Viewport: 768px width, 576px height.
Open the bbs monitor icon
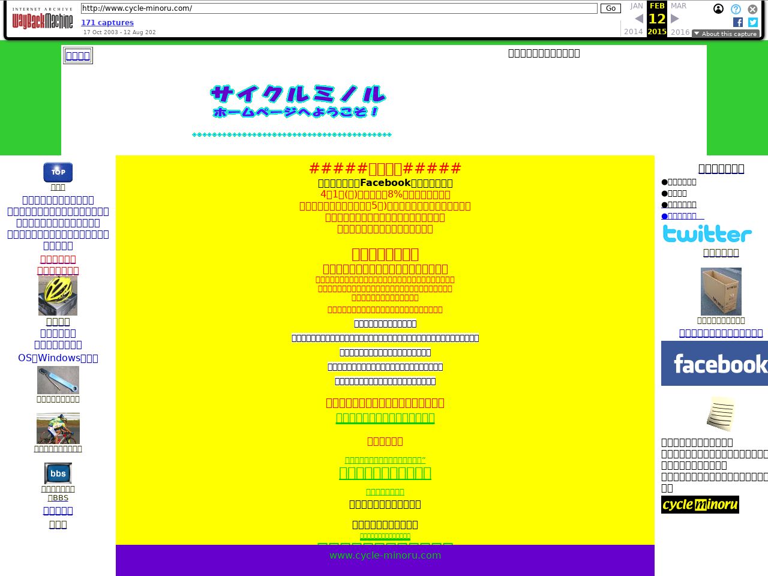pos(58,473)
